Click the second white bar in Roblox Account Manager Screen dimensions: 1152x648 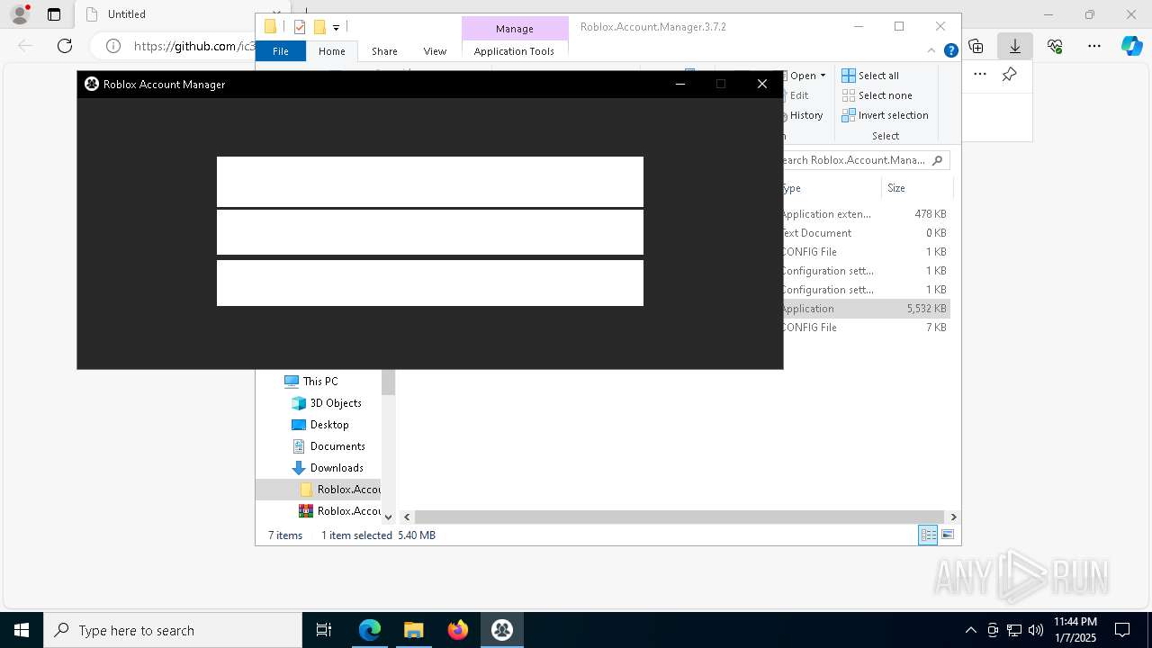430,232
